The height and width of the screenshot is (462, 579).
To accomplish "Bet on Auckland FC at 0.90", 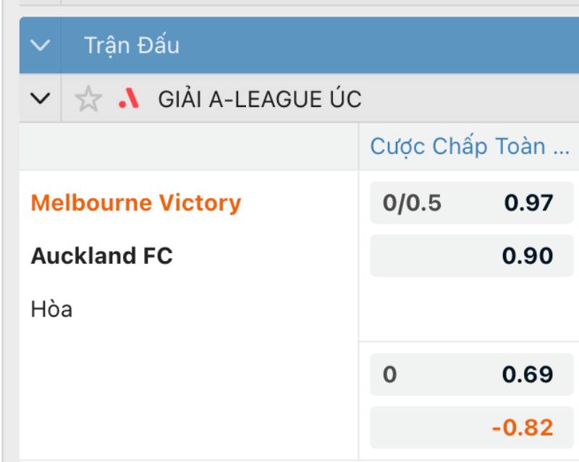I will point(529,256).
